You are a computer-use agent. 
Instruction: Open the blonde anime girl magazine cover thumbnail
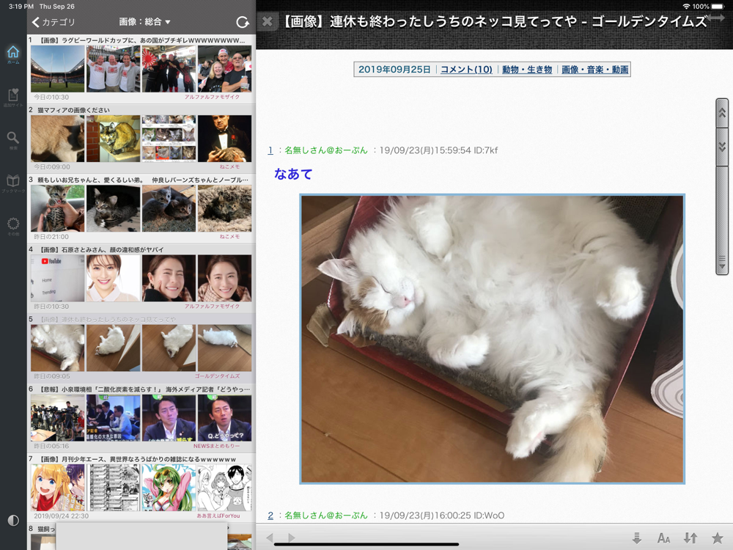point(57,488)
